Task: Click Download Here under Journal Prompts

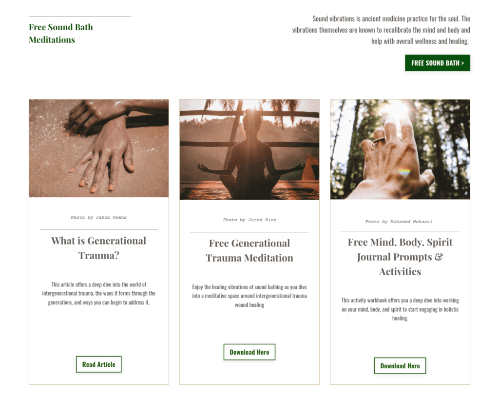Action: click(x=400, y=366)
